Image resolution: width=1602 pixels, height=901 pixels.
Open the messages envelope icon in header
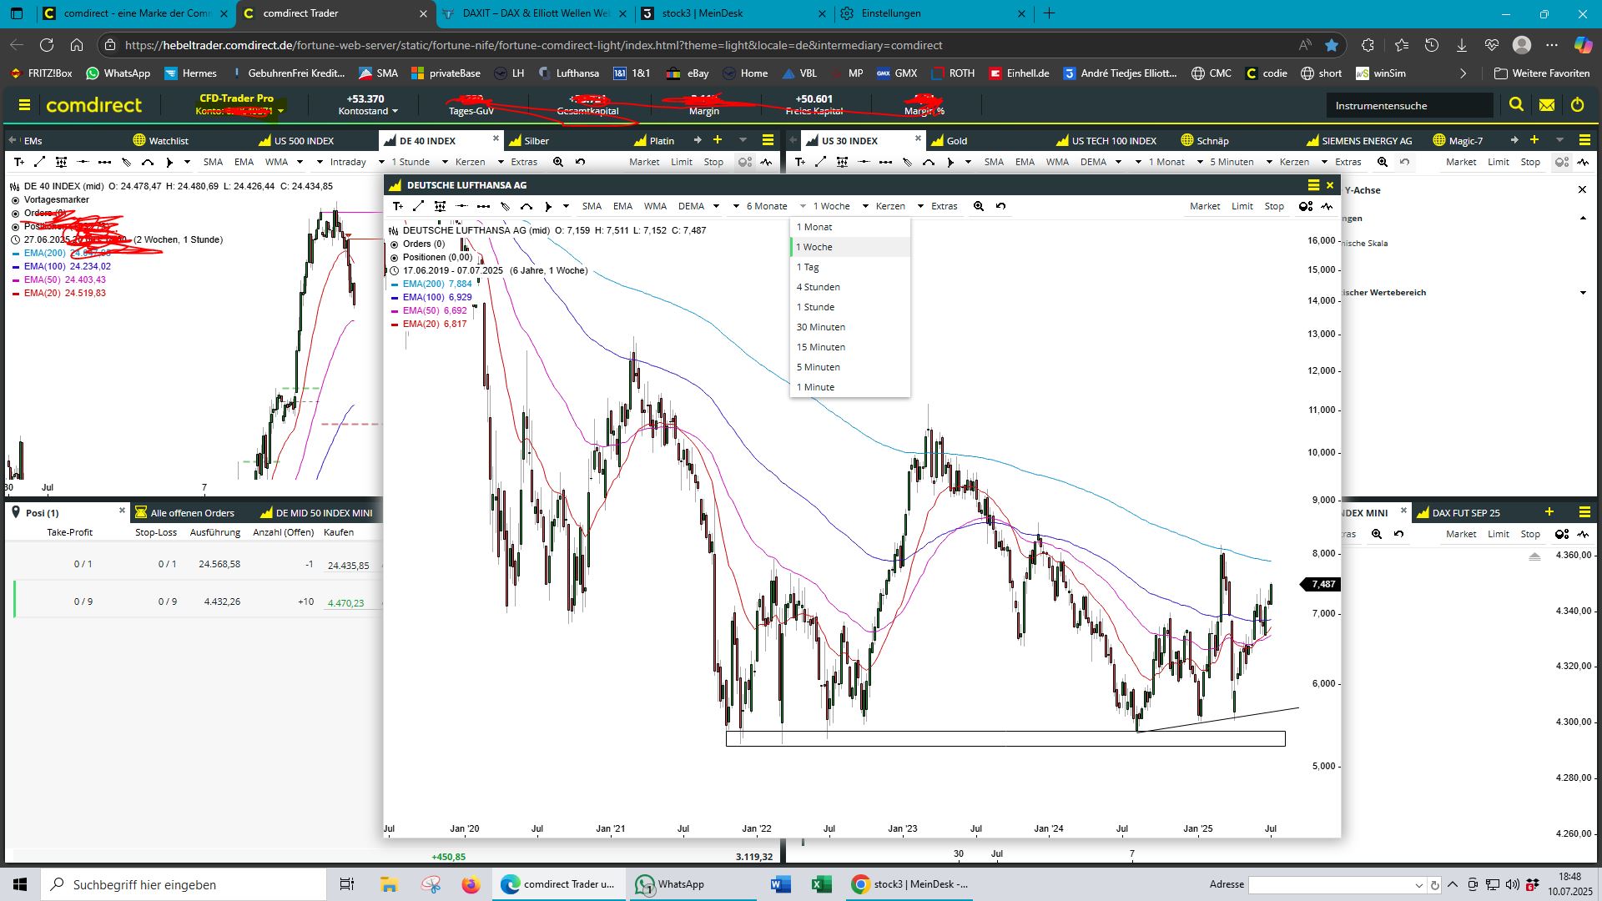point(1547,105)
